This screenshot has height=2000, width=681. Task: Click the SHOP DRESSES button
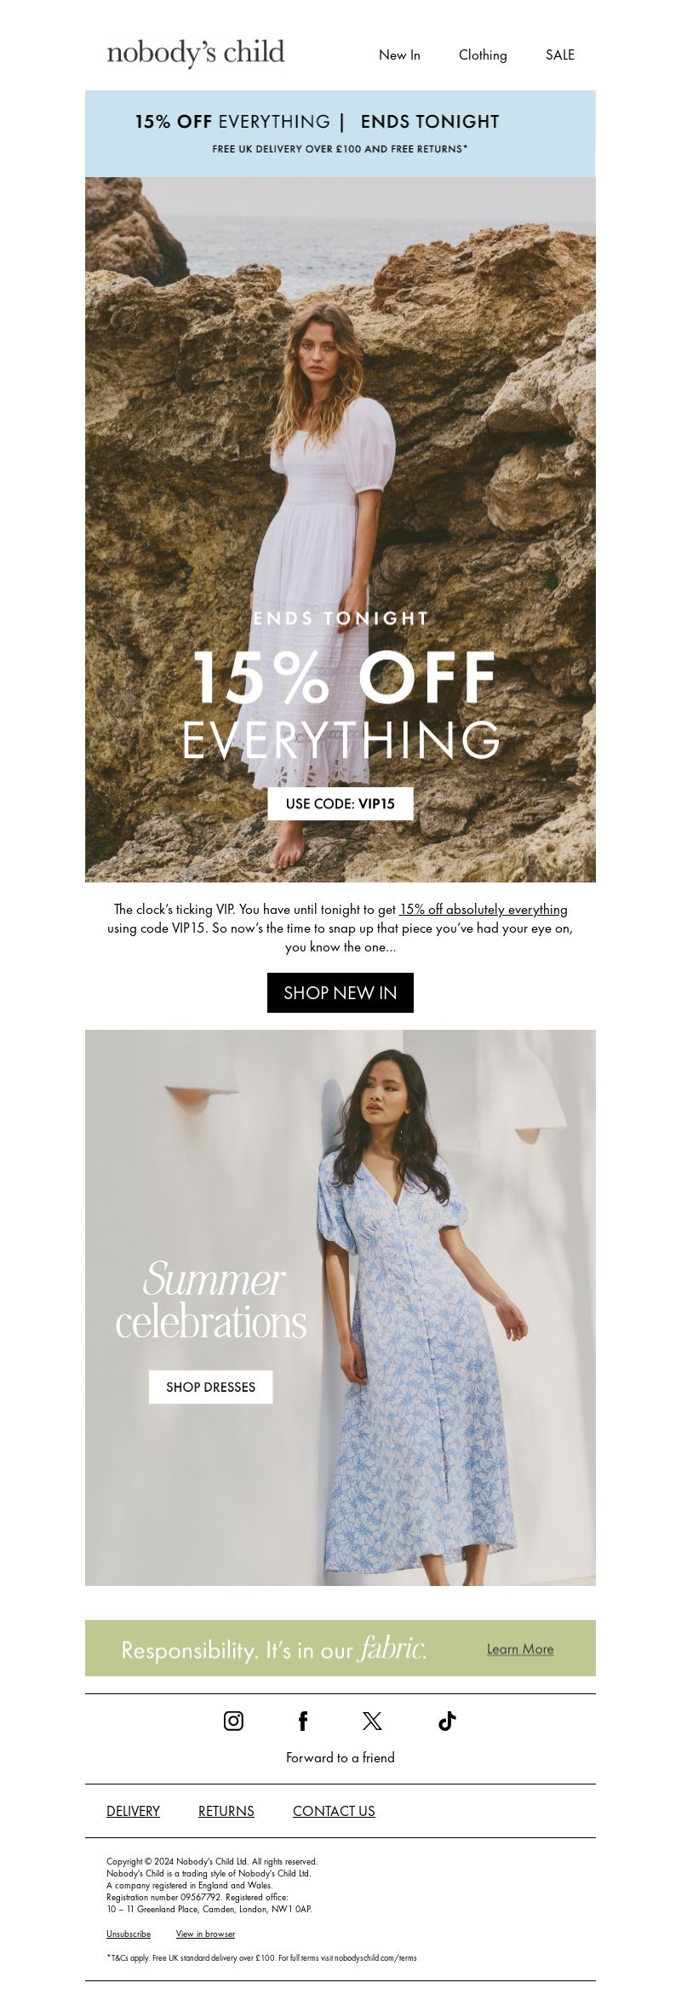(x=211, y=1387)
